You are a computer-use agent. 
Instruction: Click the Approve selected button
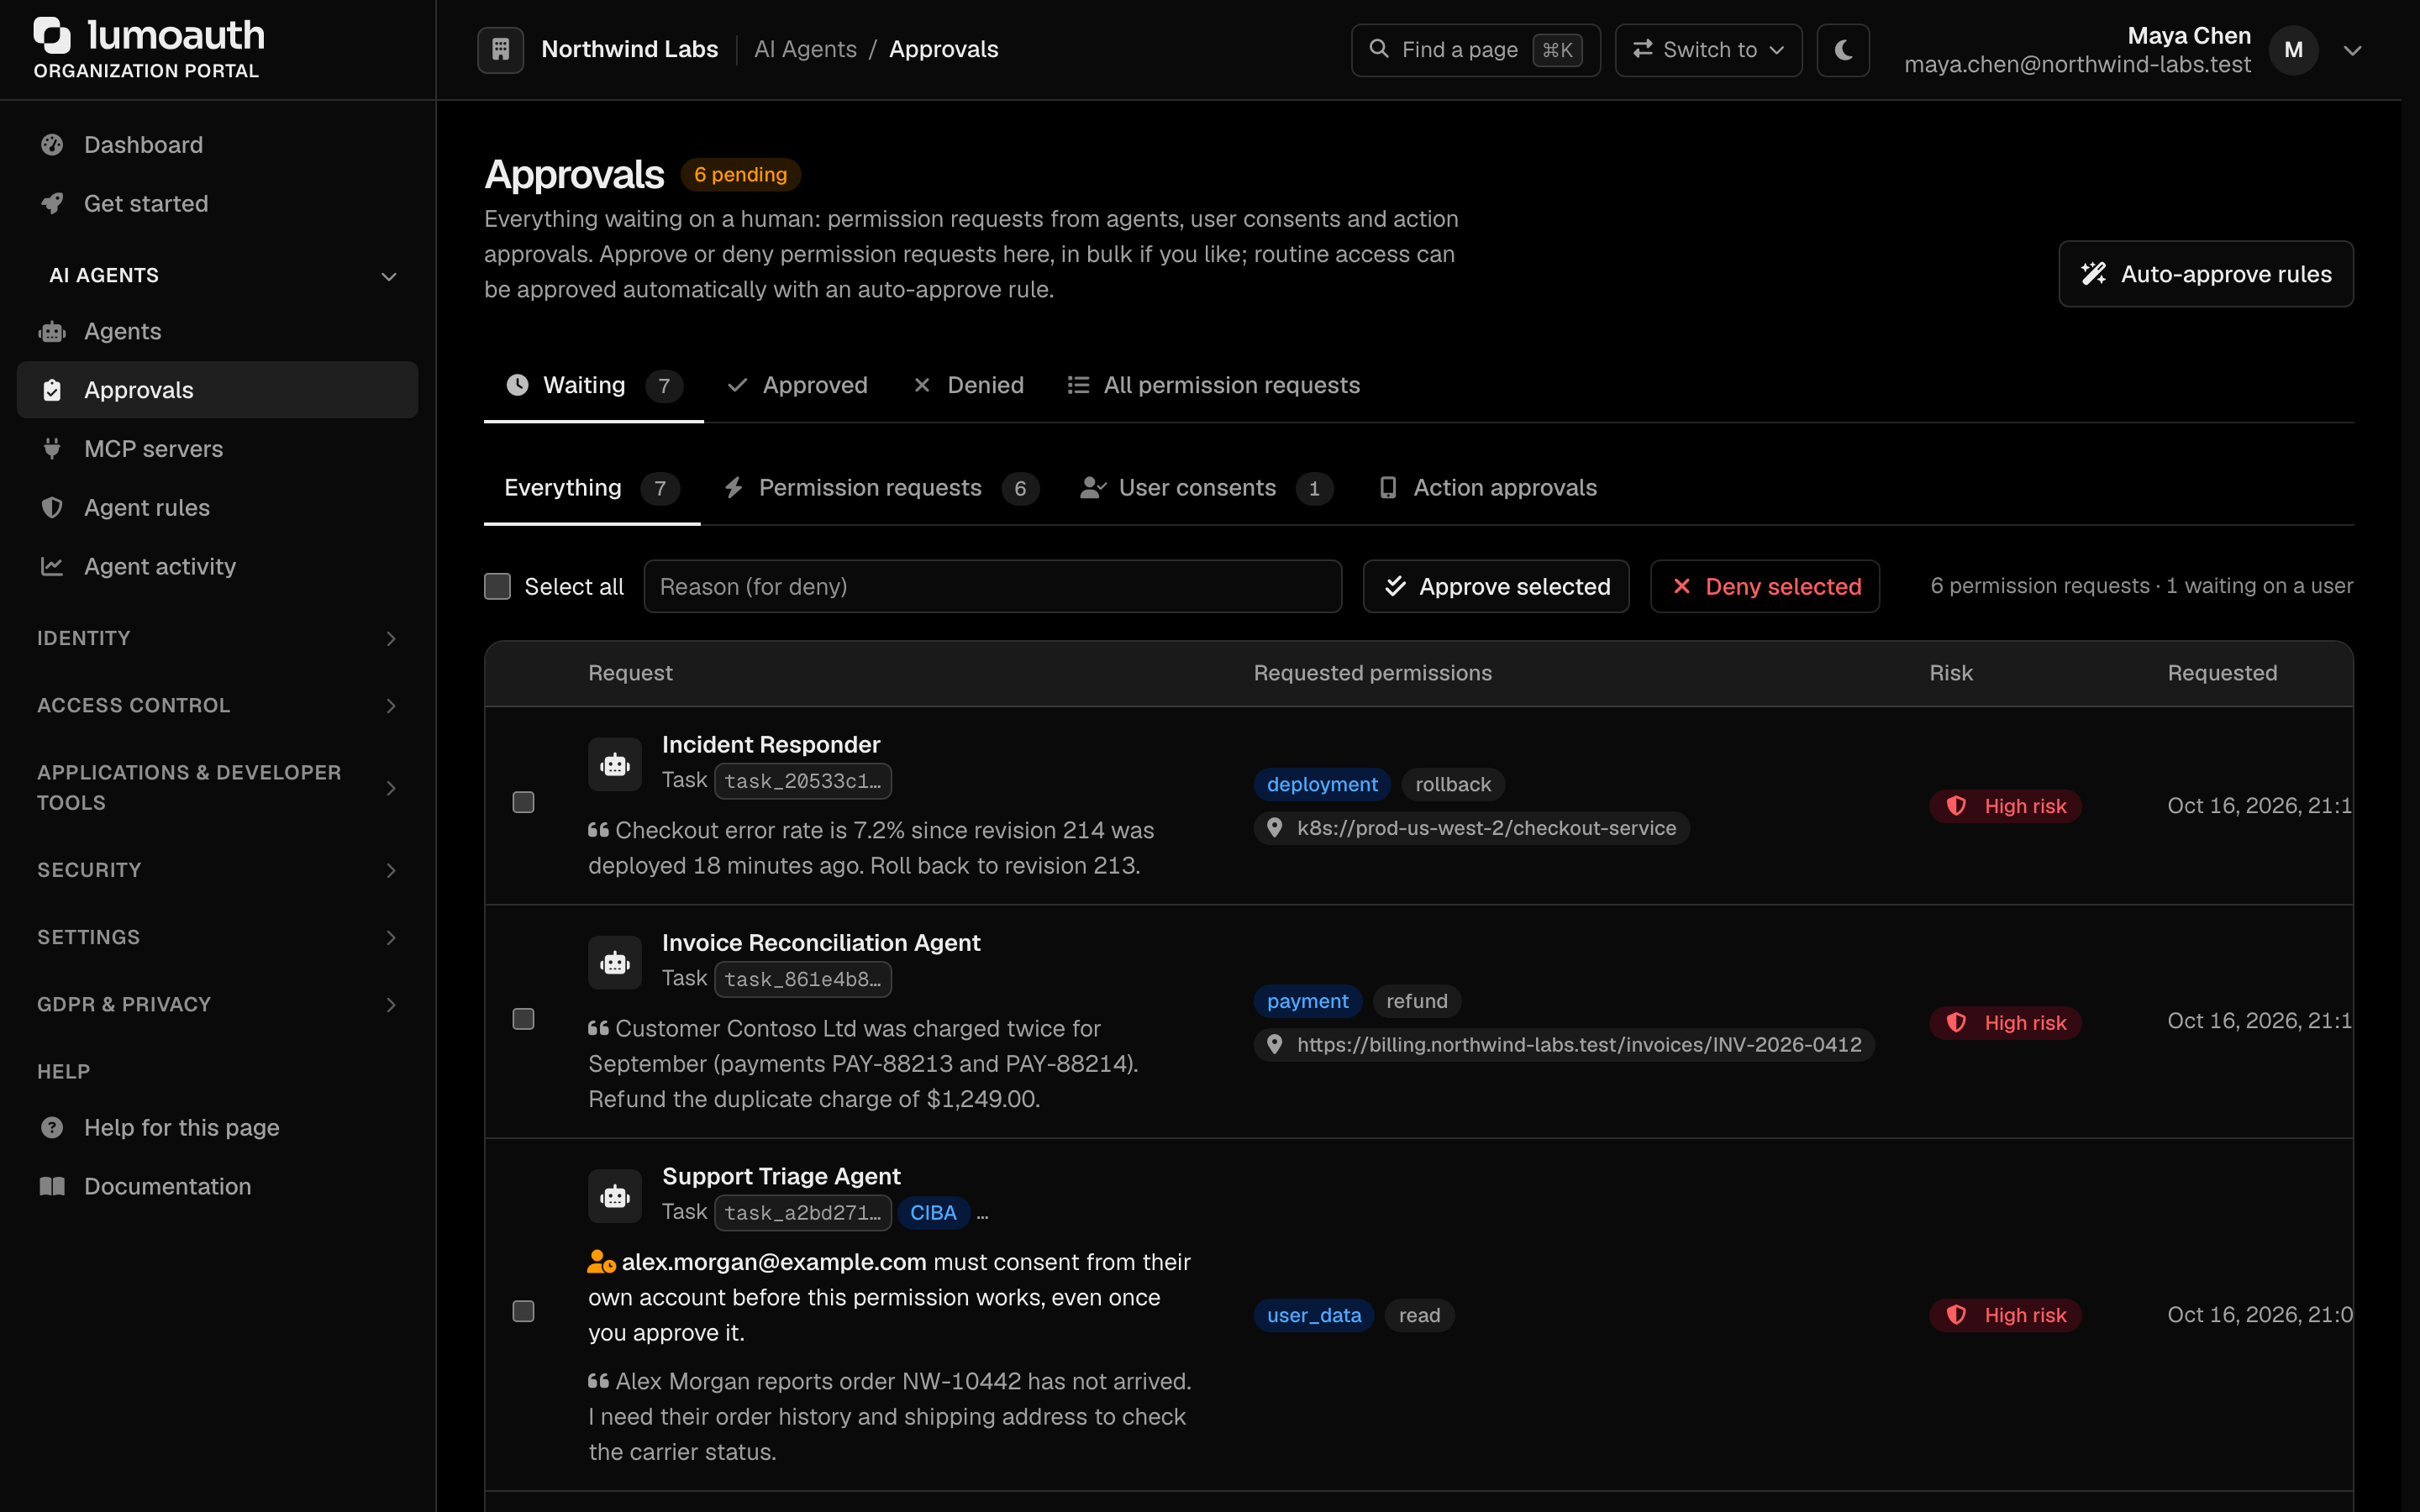tap(1496, 586)
